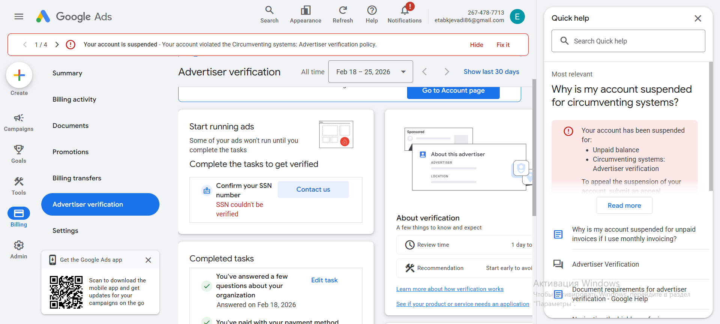Click the Quick help panel scrollbar
The height and width of the screenshot is (324, 720).
(711, 126)
